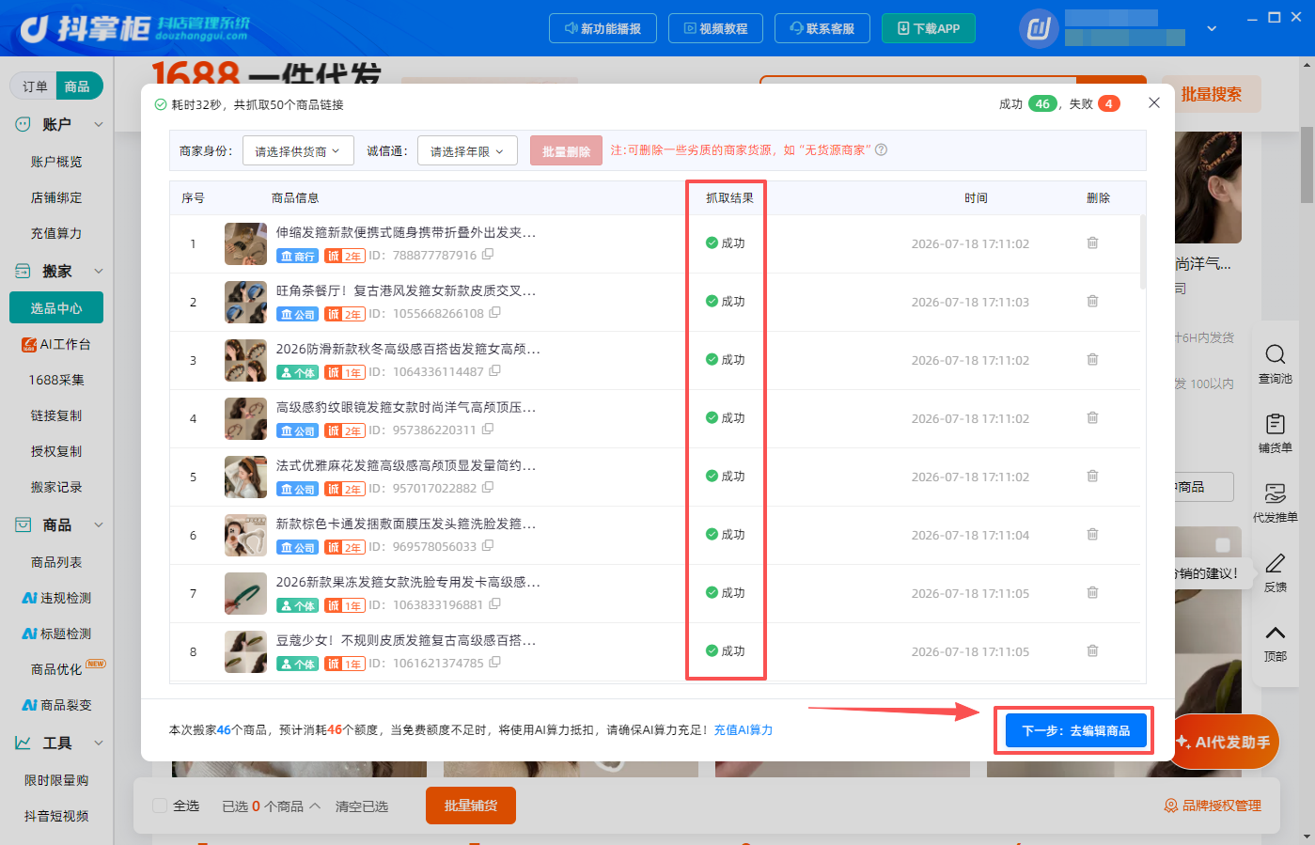
Task: Remove row 3 with its trash icon
Action: point(1092,359)
